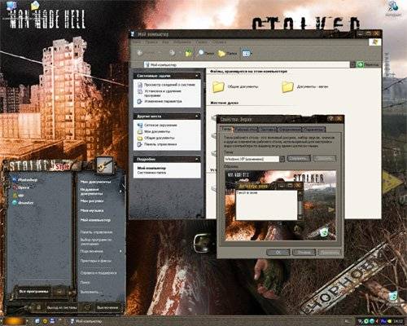Open Мои документы in start menu
The width and height of the screenshot is (407, 326).
click(95, 182)
